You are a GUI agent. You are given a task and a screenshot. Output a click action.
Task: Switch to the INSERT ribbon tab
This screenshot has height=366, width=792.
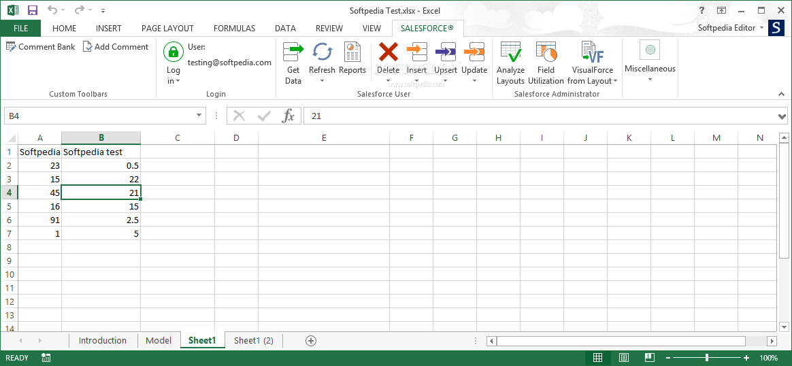click(x=109, y=29)
